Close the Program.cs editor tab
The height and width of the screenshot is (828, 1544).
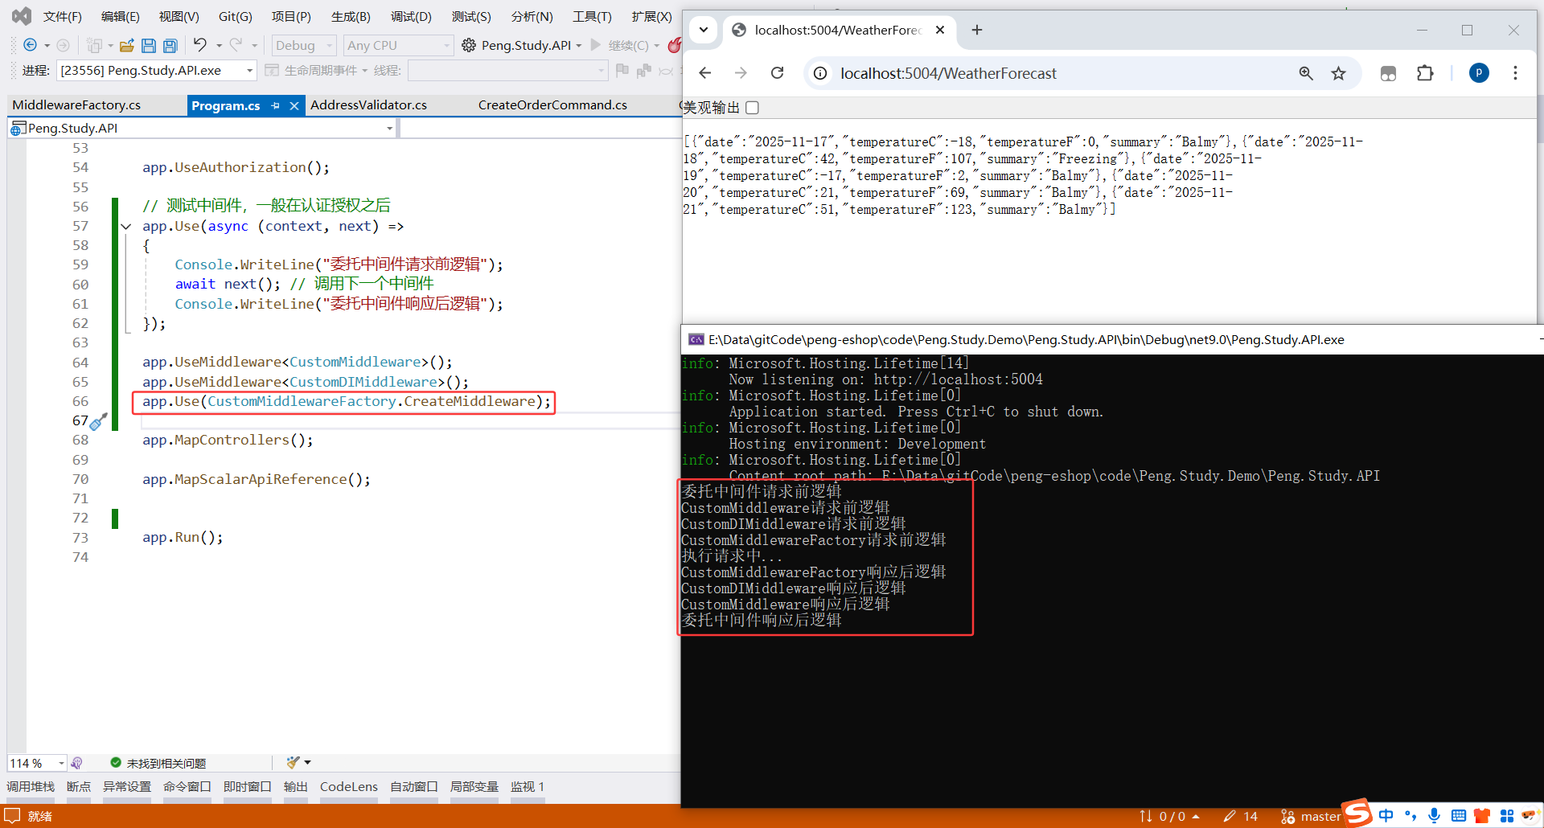[294, 105]
